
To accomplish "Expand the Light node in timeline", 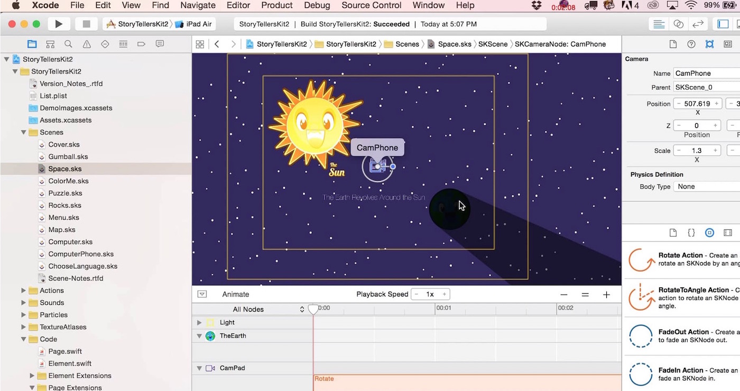I will [x=199, y=322].
